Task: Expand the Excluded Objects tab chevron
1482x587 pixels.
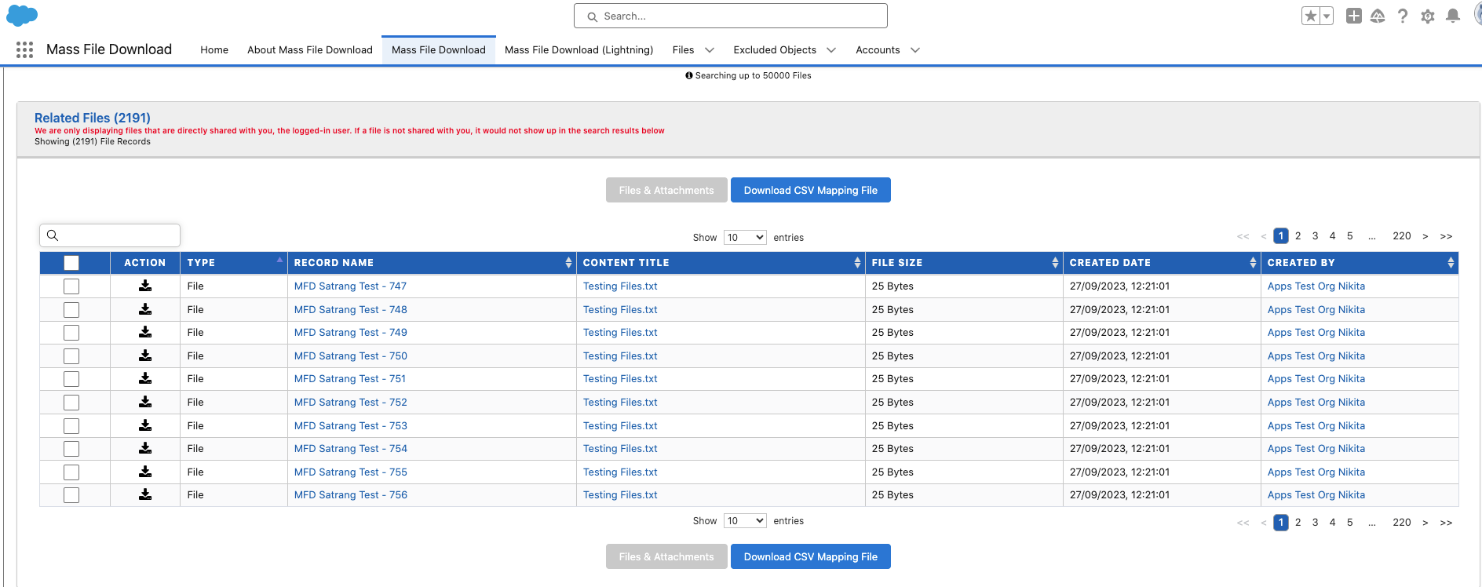Action: pos(831,50)
